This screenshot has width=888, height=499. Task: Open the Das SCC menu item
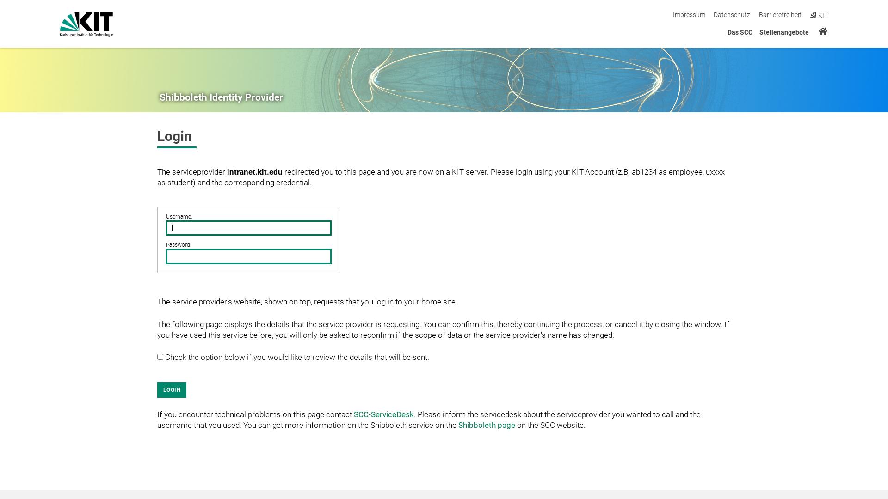click(740, 32)
